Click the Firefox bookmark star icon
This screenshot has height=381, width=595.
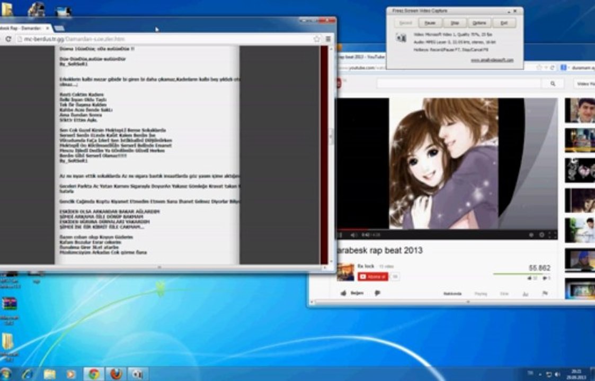pos(539,68)
